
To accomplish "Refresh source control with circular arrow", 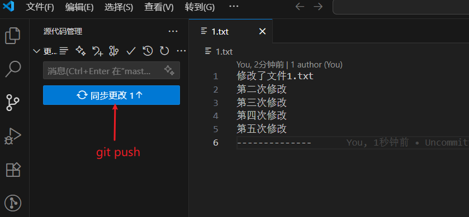I will click(x=164, y=51).
